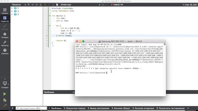The image size is (198, 111).
Task: Open the Проекты wrench mode
Action: coord(5,43)
